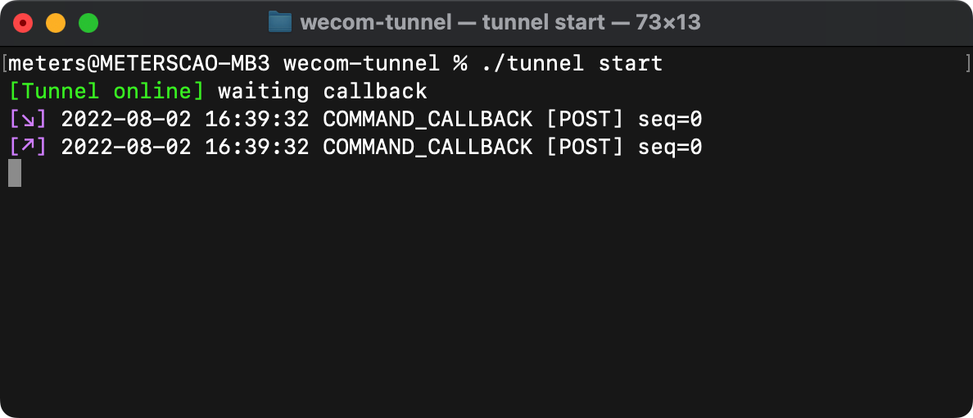Click 'wecom-tunnel' directory name in the prompt

[362, 63]
